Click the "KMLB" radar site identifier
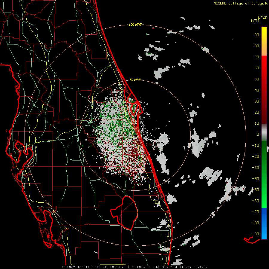 coord(159,267)
